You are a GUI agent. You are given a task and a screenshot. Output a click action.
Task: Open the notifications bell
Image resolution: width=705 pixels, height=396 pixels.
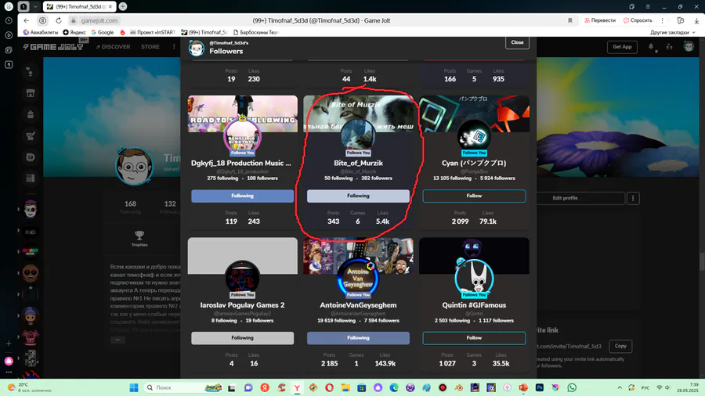pyautogui.click(x=651, y=47)
